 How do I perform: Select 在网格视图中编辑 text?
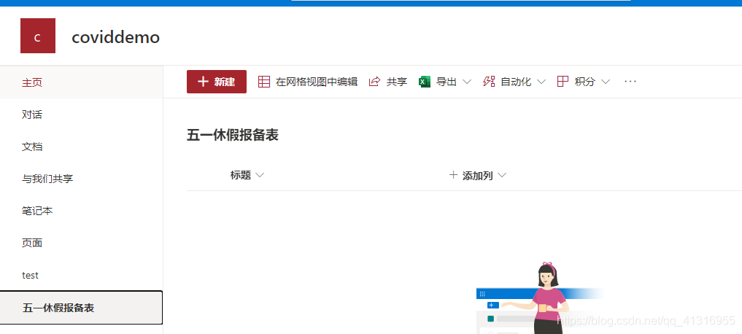317,82
